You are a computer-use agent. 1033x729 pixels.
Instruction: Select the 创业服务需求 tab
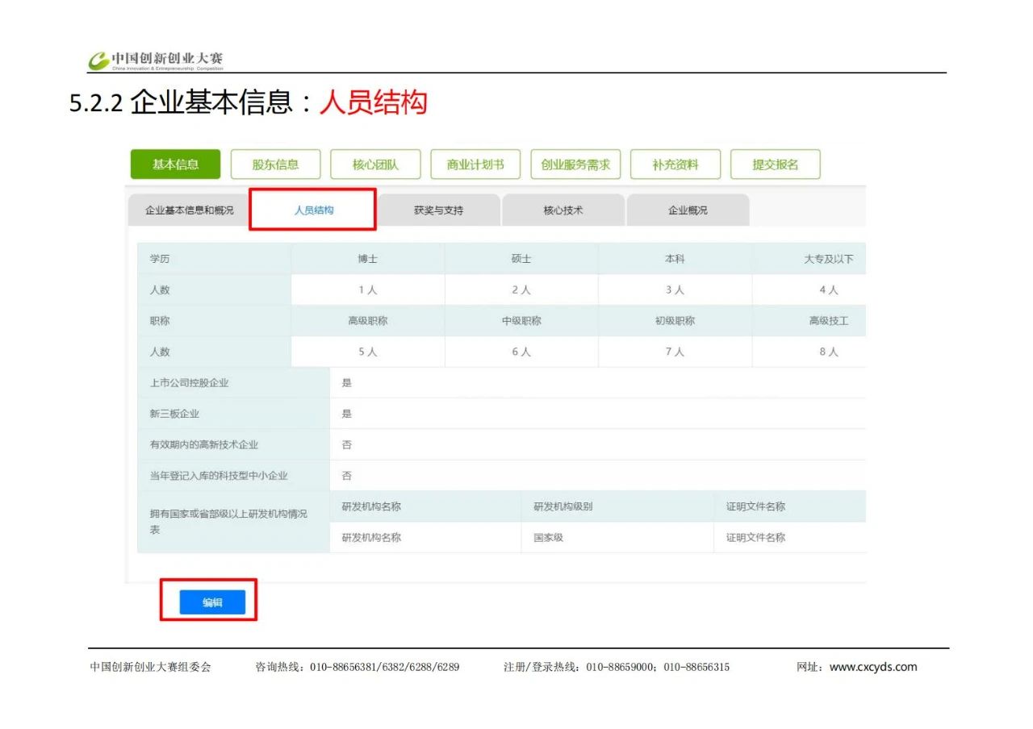[x=575, y=165]
